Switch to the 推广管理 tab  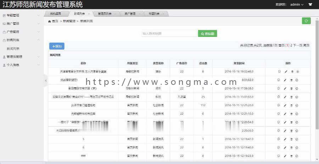point(130,13)
